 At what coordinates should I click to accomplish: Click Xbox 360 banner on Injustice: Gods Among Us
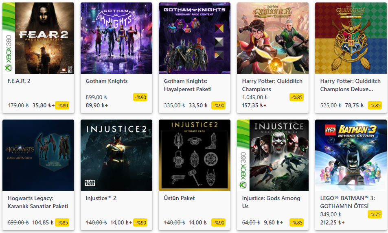(243, 155)
